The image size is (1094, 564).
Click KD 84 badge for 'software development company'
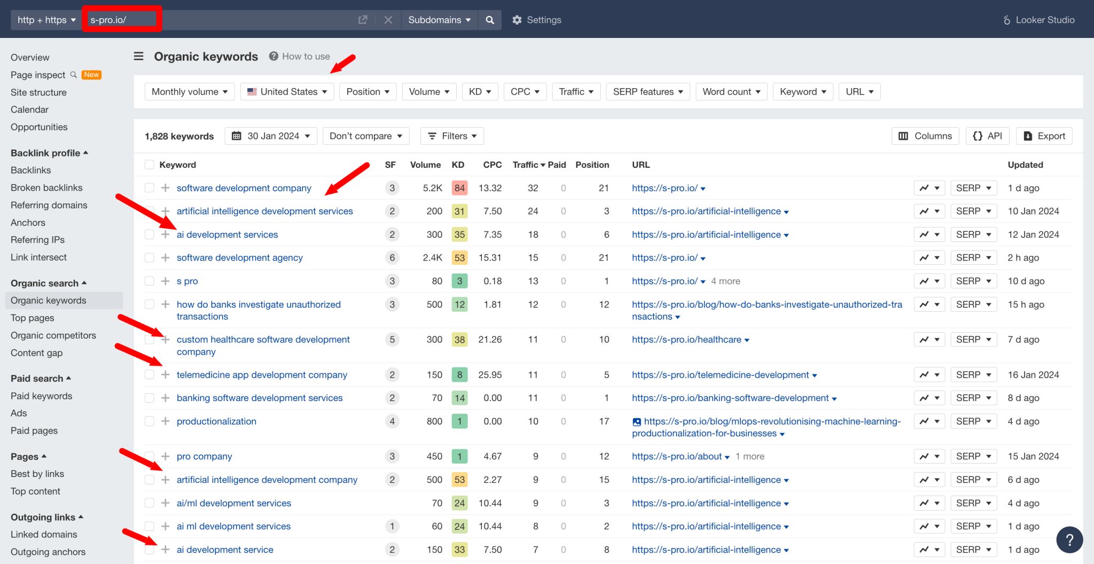(459, 188)
